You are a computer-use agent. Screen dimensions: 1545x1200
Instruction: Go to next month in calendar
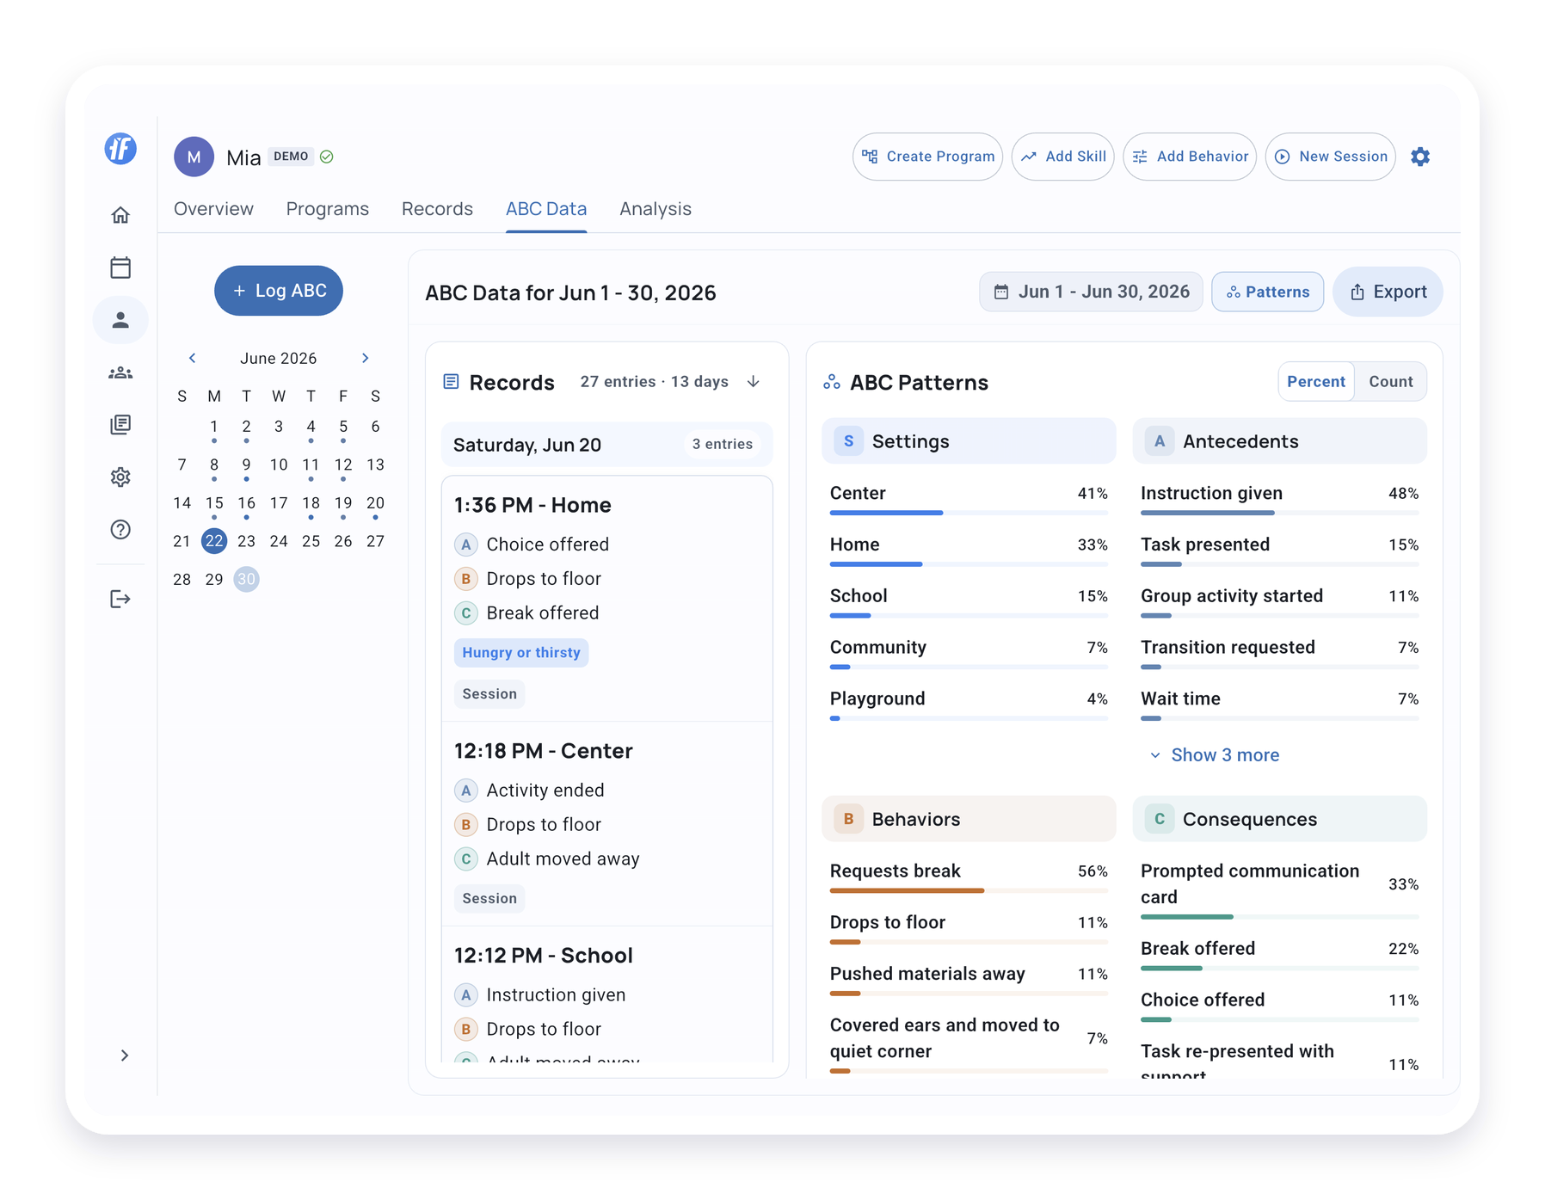366,358
